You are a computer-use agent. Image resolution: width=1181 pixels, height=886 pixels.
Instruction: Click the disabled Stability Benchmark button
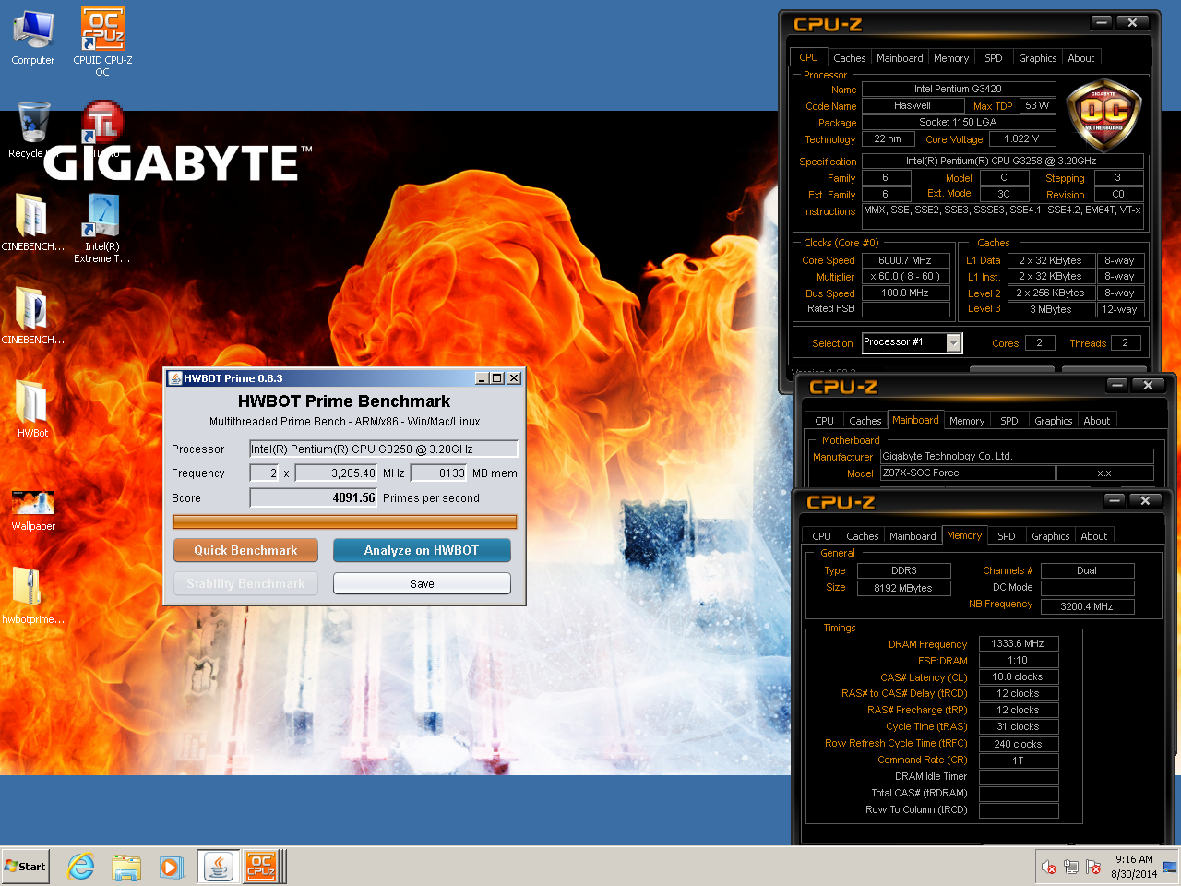(x=245, y=583)
